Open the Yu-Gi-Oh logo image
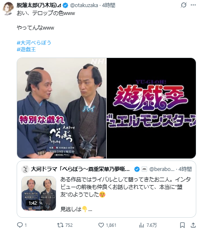200x231 pixels. pos(151,108)
